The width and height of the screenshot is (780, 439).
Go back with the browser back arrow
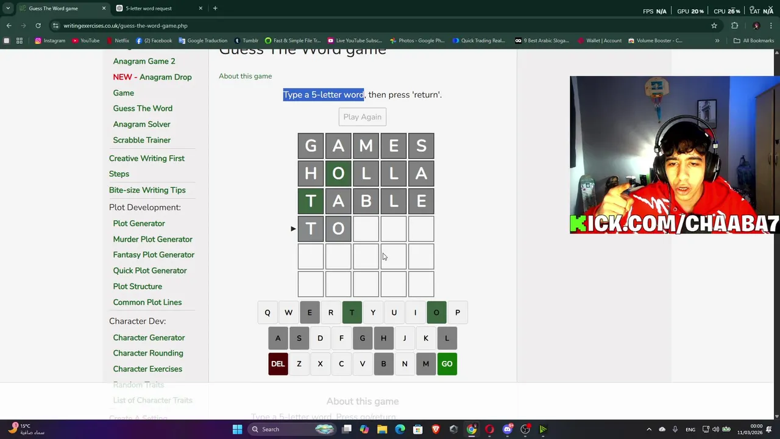9,26
